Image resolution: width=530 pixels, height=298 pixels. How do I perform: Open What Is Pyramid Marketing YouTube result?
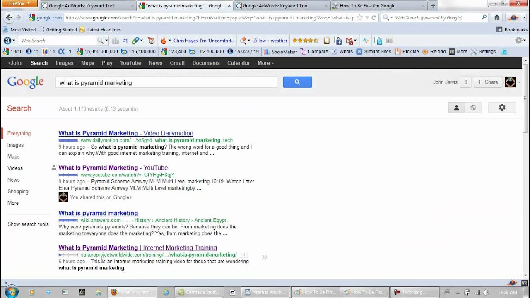click(113, 168)
